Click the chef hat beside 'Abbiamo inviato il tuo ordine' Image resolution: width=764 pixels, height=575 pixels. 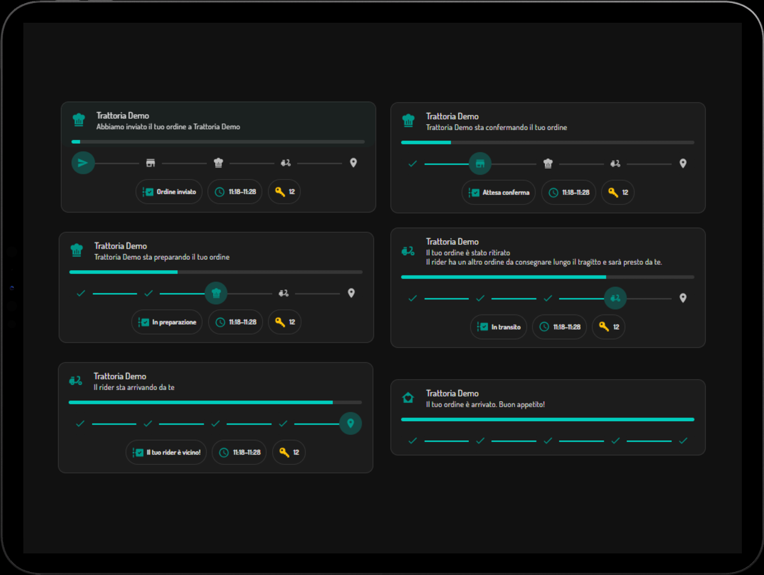(x=78, y=120)
